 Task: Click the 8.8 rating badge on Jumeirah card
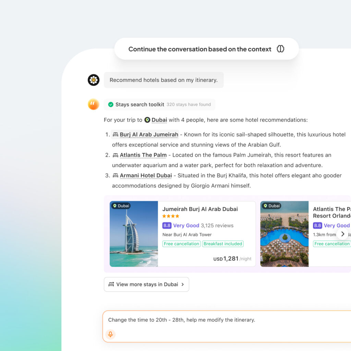[167, 226]
